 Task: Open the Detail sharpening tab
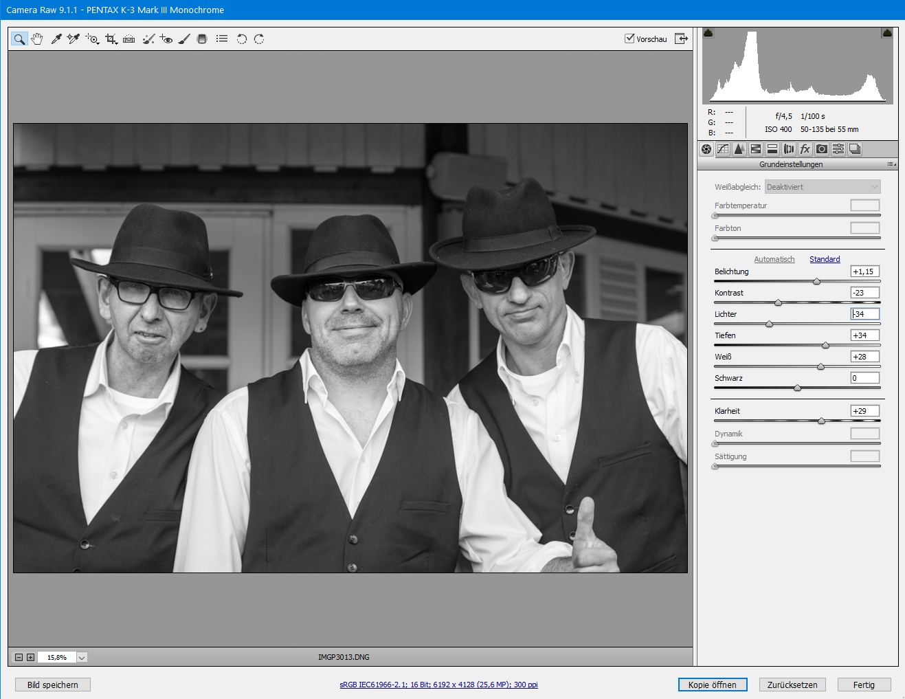click(x=739, y=149)
